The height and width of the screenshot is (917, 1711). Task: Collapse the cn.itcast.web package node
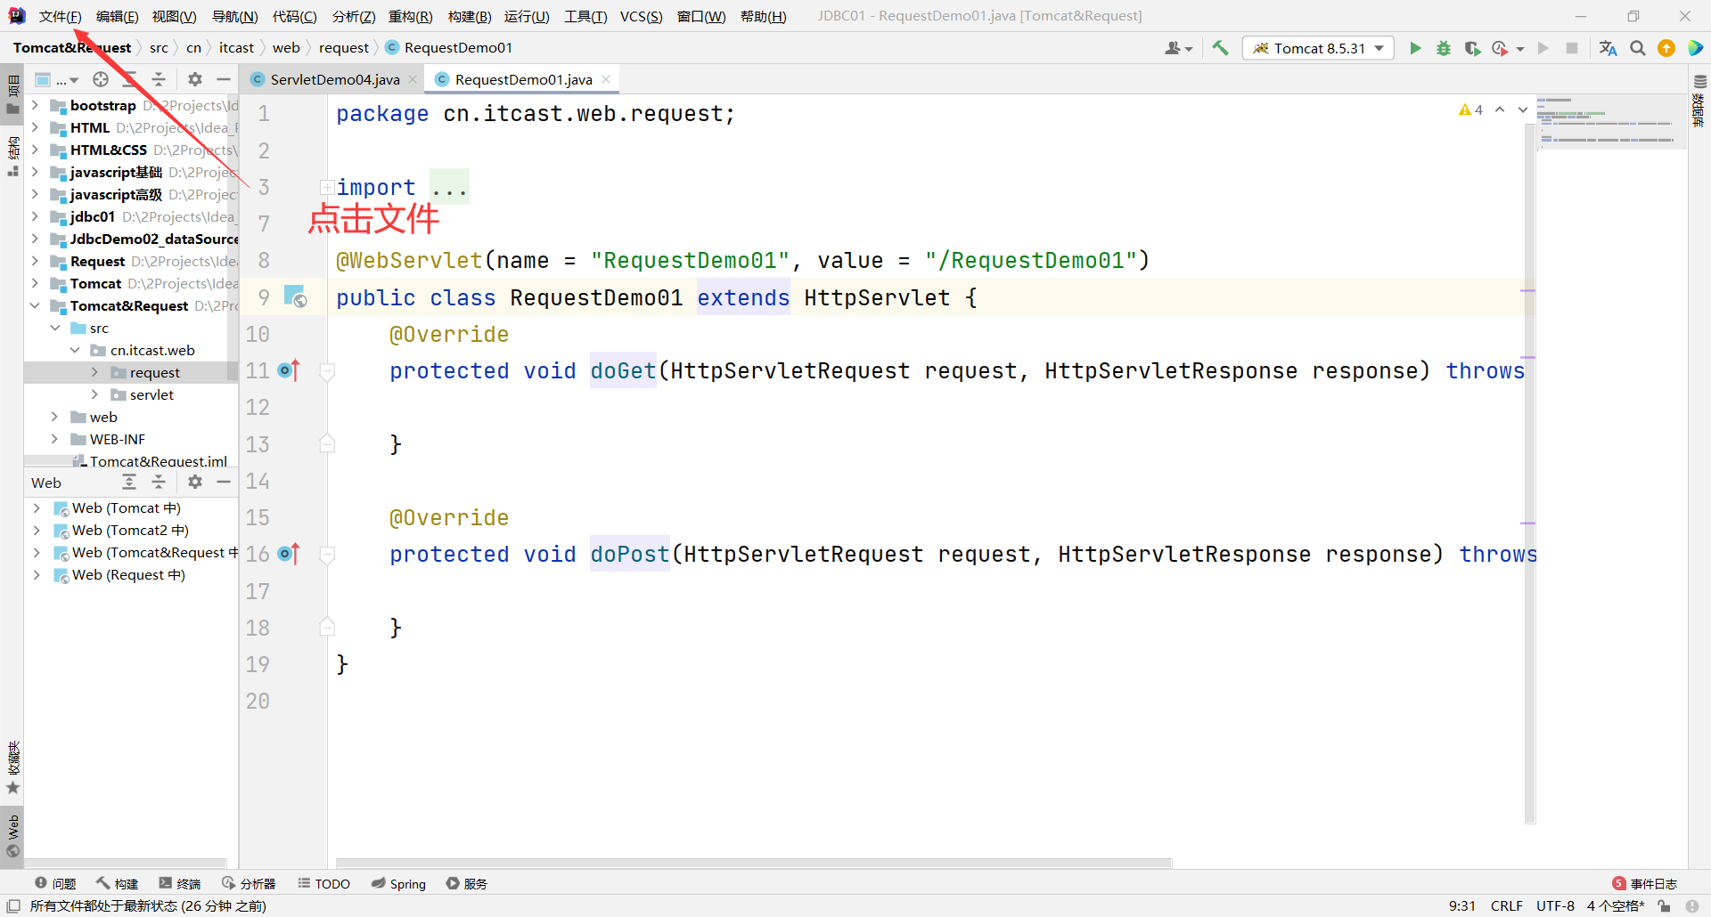pos(75,350)
